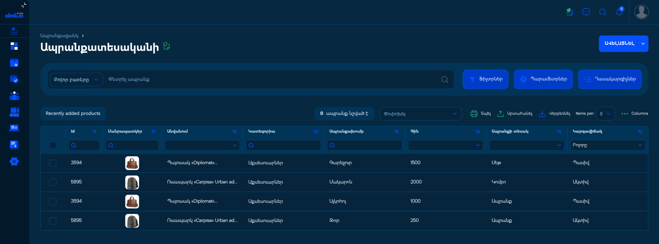This screenshot has height=244, width=659.
Task: Expand the Բոլոր բառերը search mode dropdown
Action: (76, 80)
